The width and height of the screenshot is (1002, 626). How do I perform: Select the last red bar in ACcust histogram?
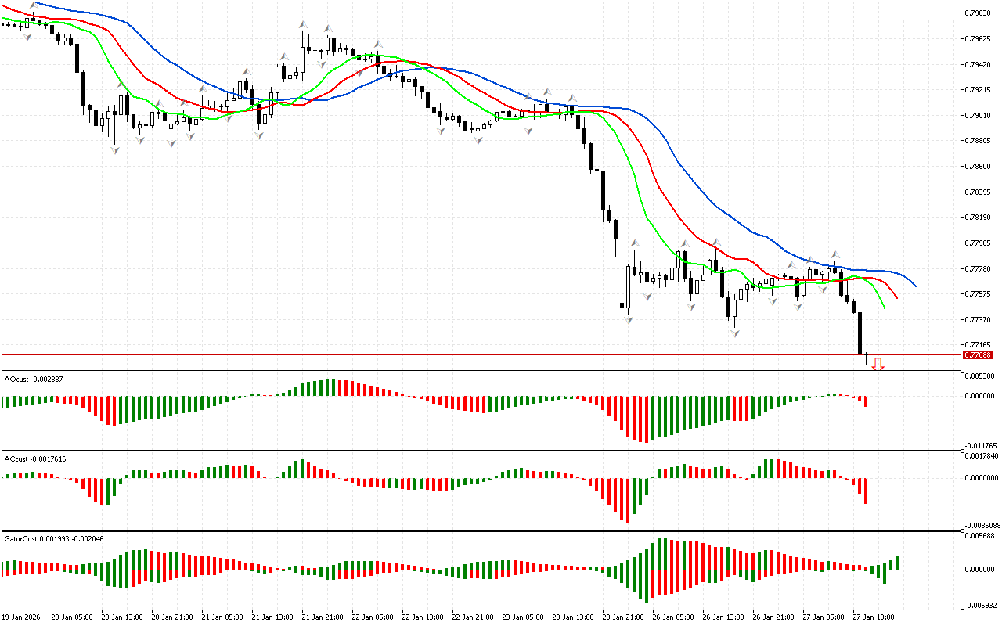click(x=867, y=491)
